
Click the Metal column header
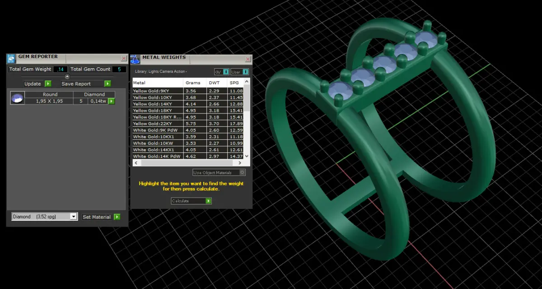[x=158, y=83]
